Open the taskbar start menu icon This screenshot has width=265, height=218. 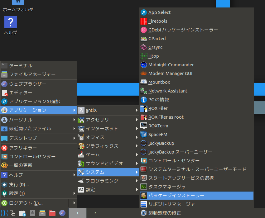pos(4,213)
